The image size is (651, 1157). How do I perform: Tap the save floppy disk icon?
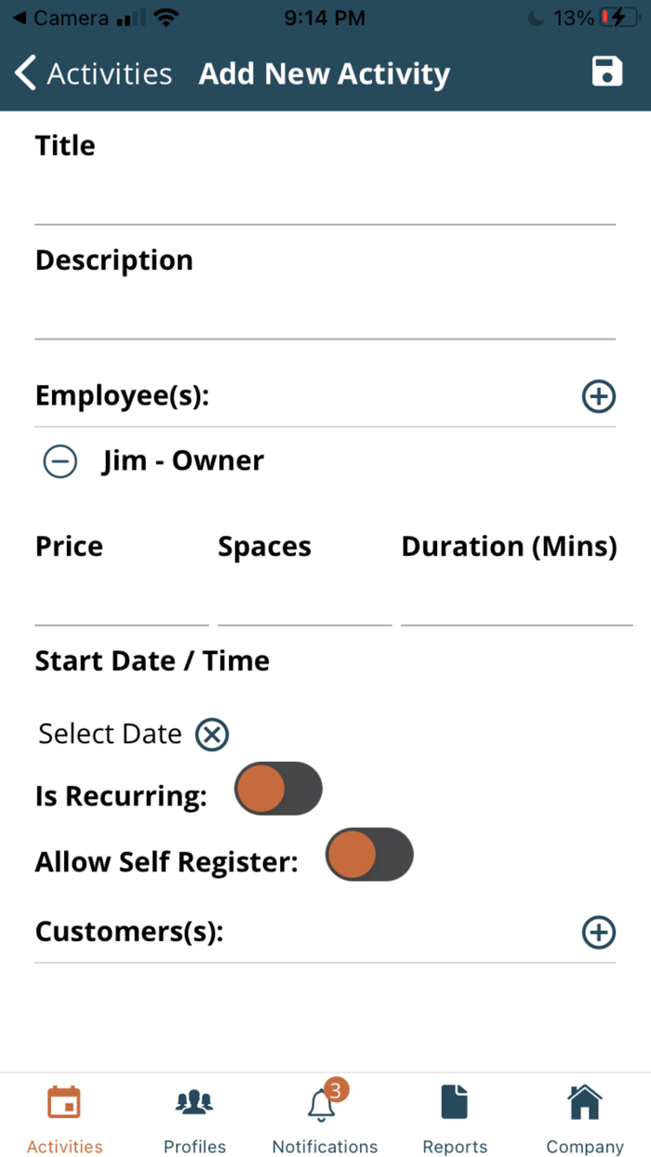[606, 73]
